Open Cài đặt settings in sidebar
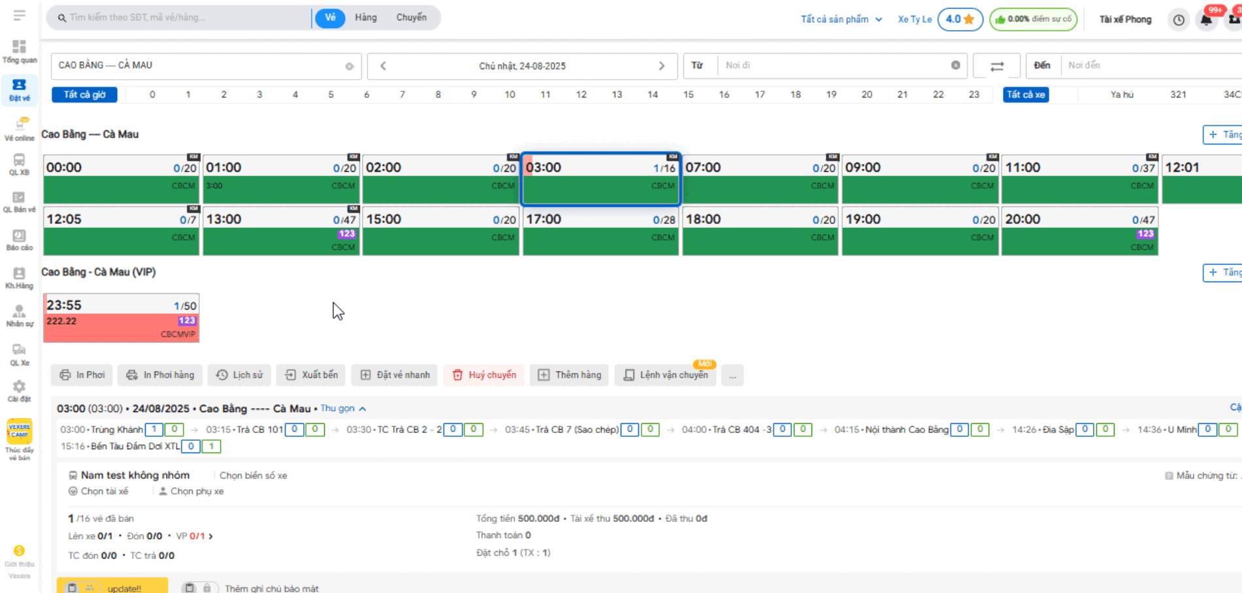Screen dimensions: 1242x593 point(19,391)
